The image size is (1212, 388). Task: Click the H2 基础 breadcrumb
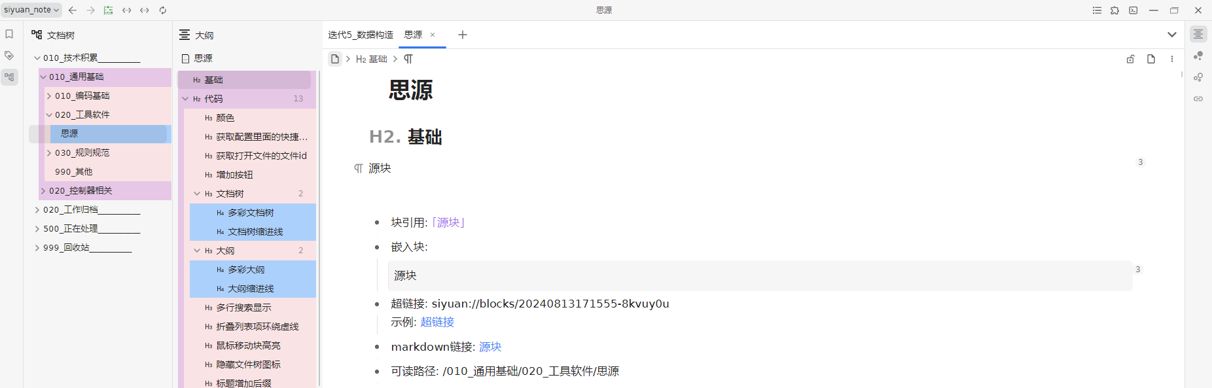(x=372, y=59)
